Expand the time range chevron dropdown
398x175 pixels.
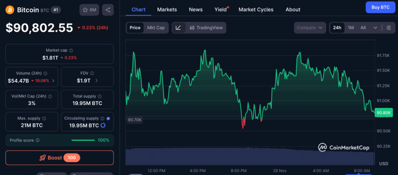(375, 28)
